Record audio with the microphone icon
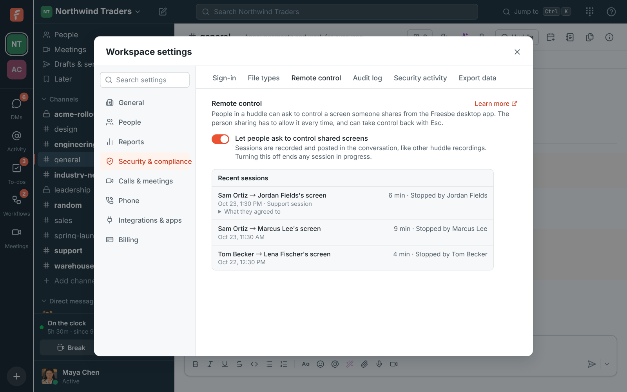 pyautogui.click(x=379, y=364)
